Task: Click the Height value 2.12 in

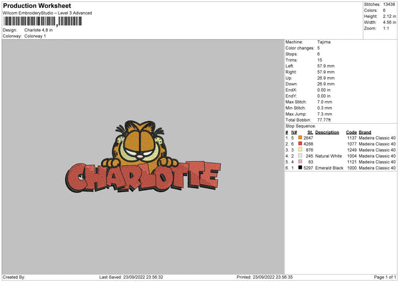Action: tap(389, 16)
